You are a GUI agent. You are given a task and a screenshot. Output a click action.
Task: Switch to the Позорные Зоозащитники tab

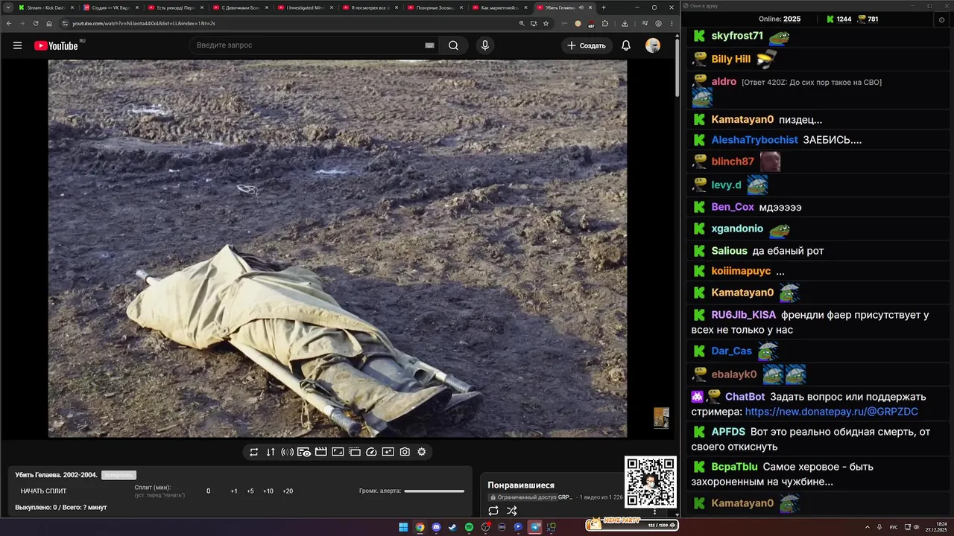(435, 7)
